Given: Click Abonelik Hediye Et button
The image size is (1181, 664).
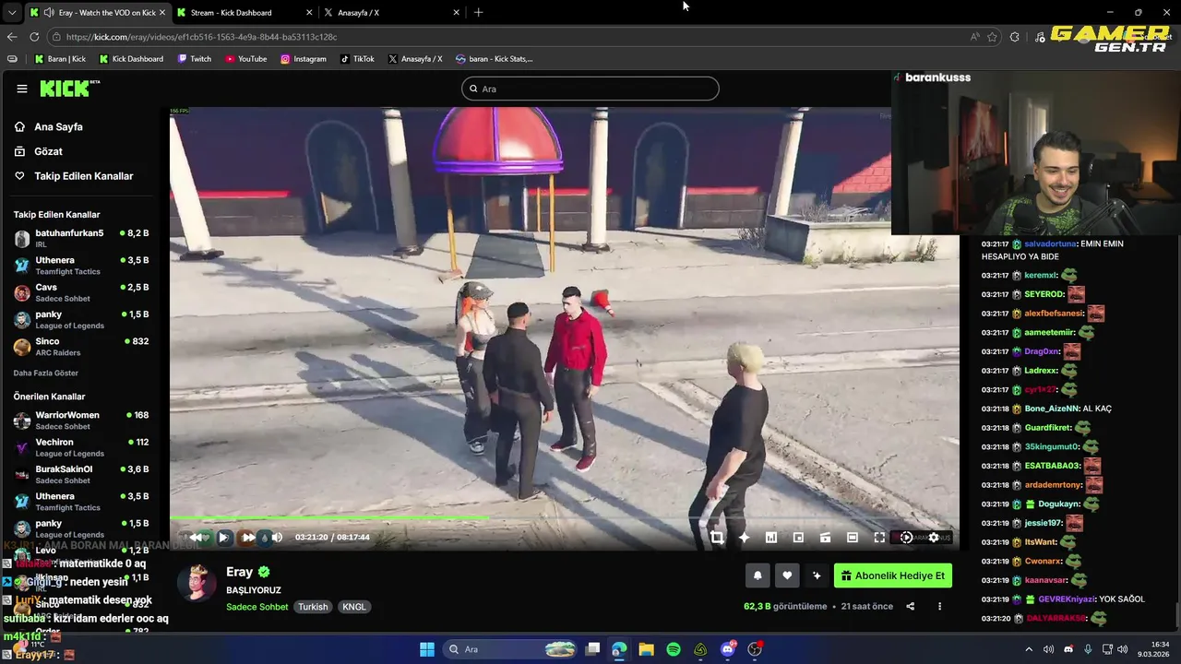Looking at the screenshot, I should (892, 575).
